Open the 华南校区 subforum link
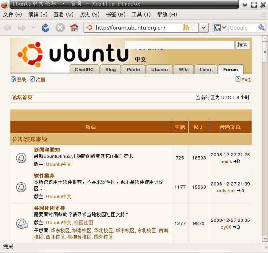Screen dimensions: 268x253 pos(82,231)
